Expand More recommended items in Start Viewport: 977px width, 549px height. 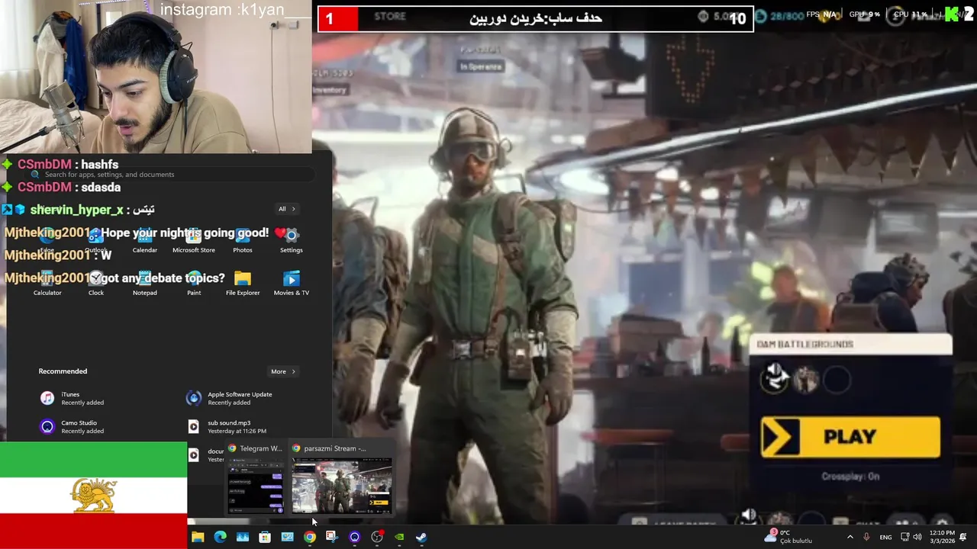tap(283, 371)
